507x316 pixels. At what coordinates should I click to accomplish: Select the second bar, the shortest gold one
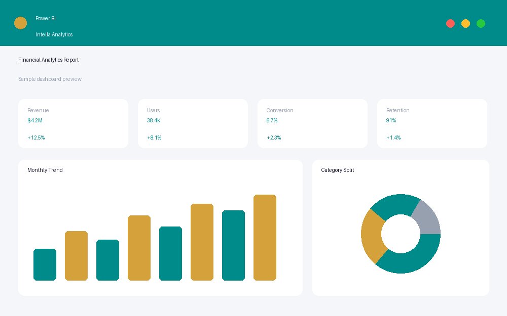click(77, 256)
